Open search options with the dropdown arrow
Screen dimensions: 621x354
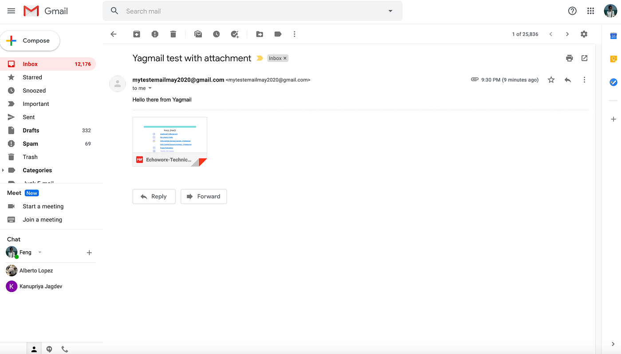tap(390, 11)
